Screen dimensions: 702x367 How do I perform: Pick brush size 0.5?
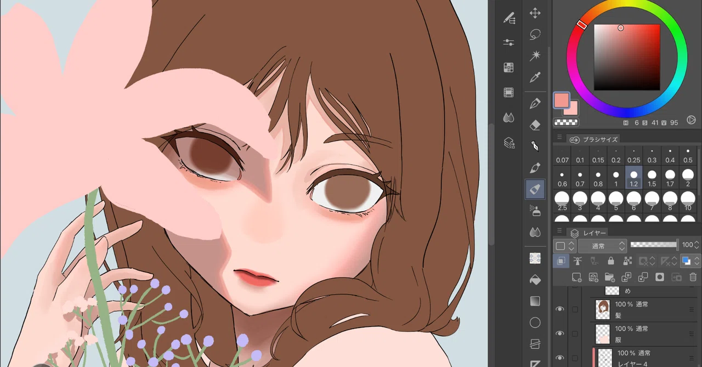pyautogui.click(x=688, y=156)
